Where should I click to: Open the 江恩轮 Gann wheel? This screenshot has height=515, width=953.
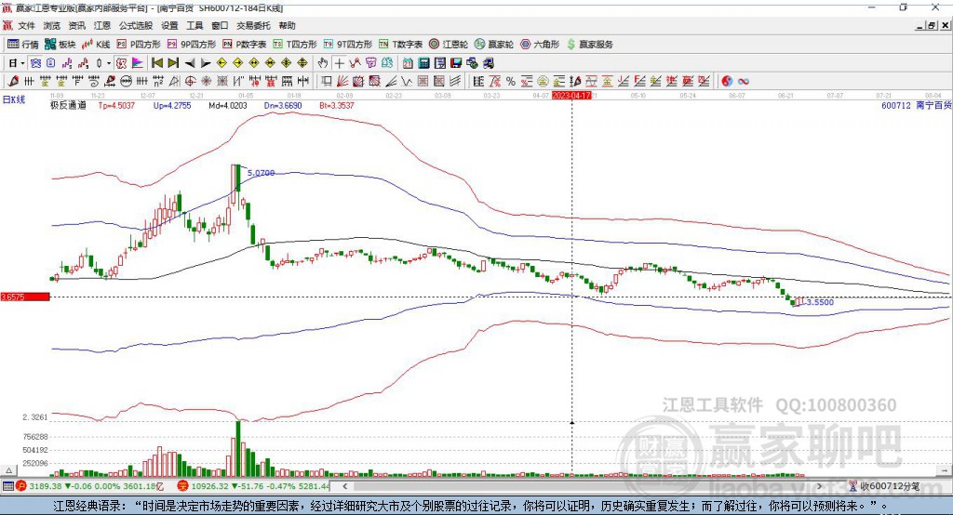449,45
